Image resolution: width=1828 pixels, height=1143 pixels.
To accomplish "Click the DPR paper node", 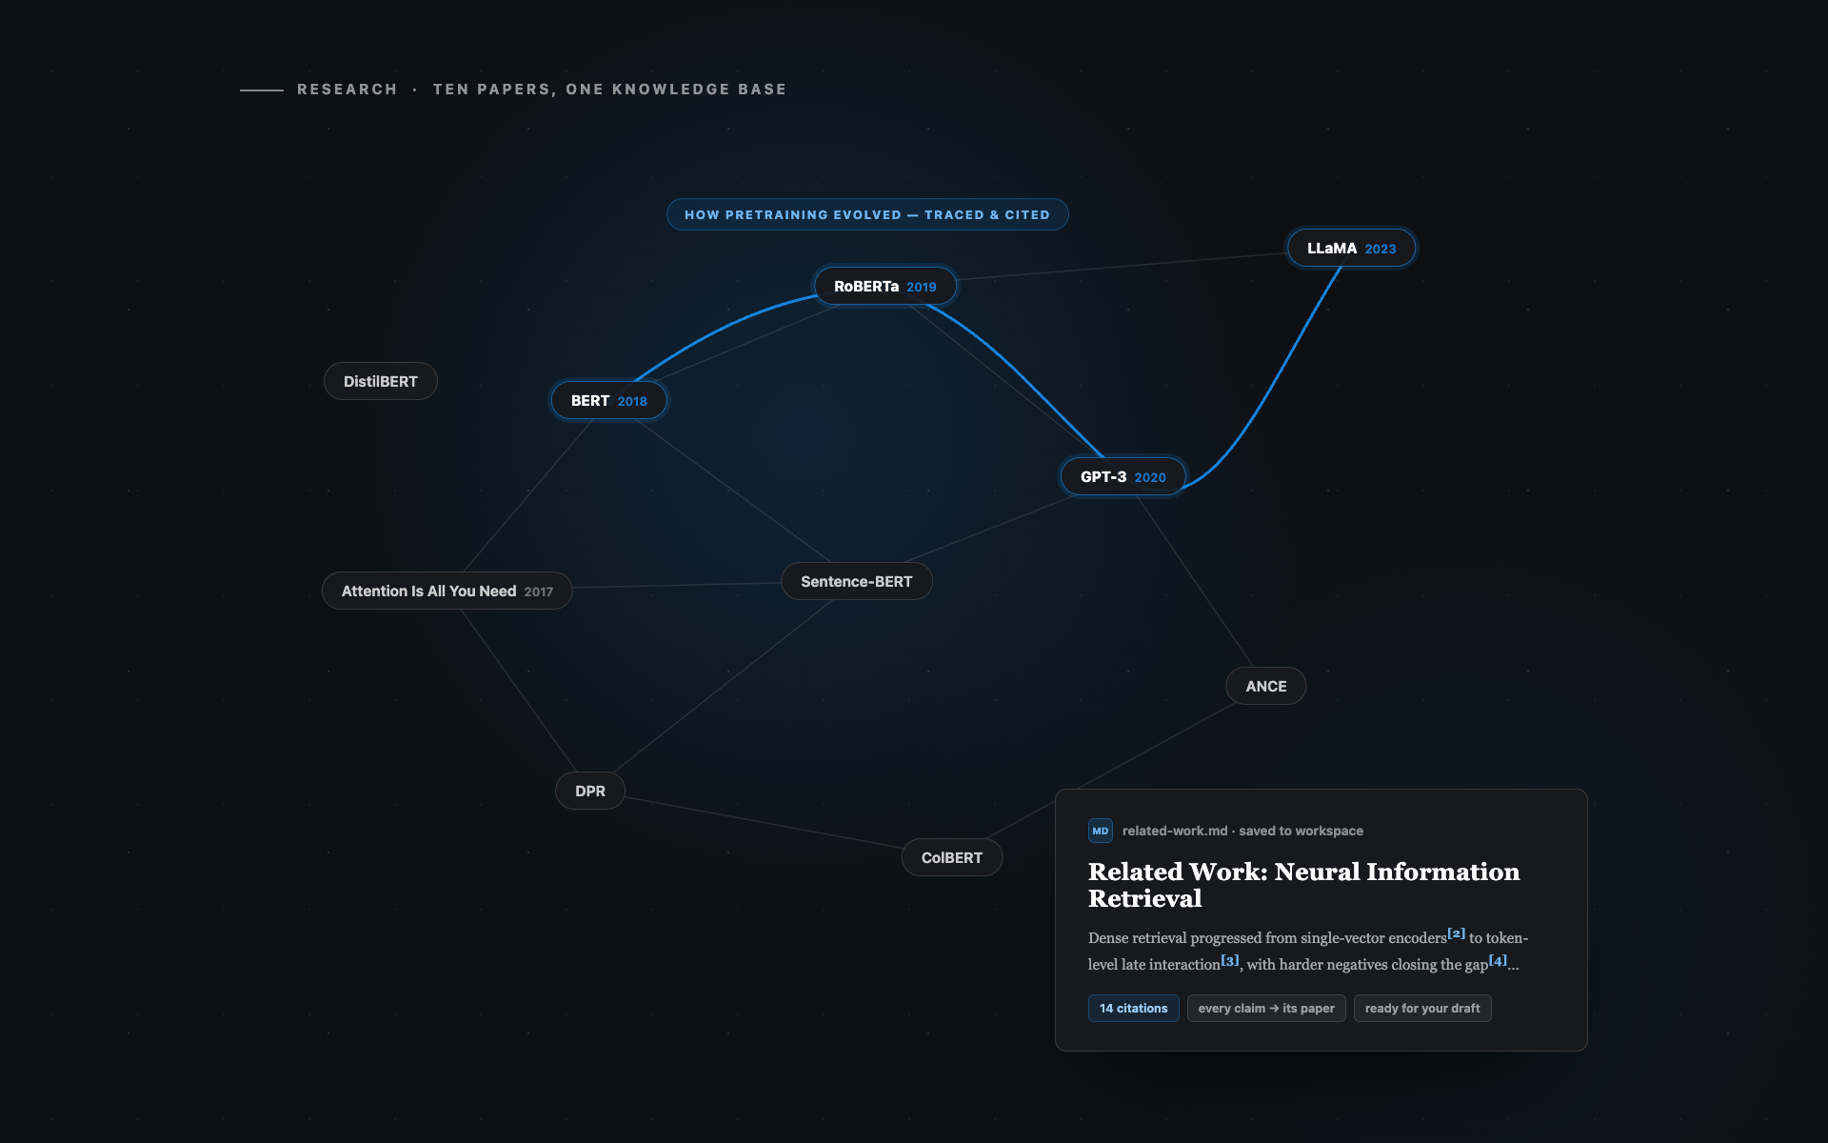I will tap(590, 791).
